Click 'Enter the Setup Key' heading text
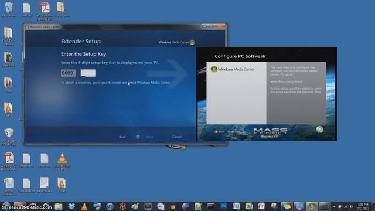 coord(83,54)
